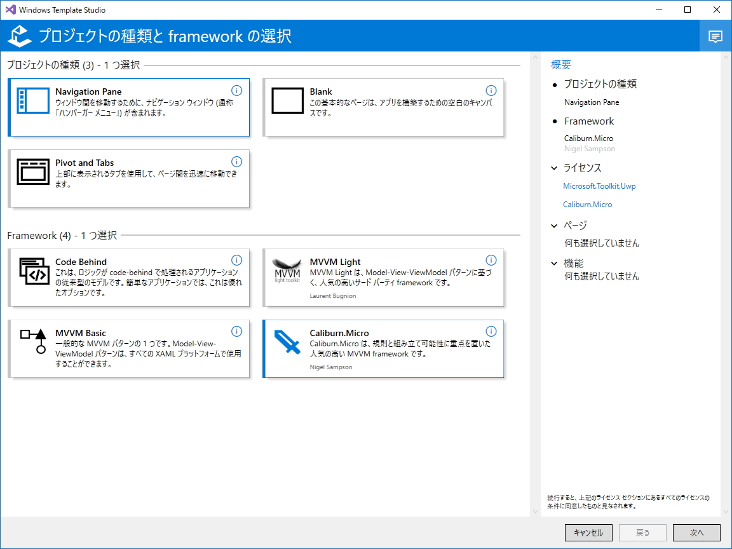This screenshot has width=732, height=549.
Task: Collapse the ライセンス section
Action: tap(553, 168)
